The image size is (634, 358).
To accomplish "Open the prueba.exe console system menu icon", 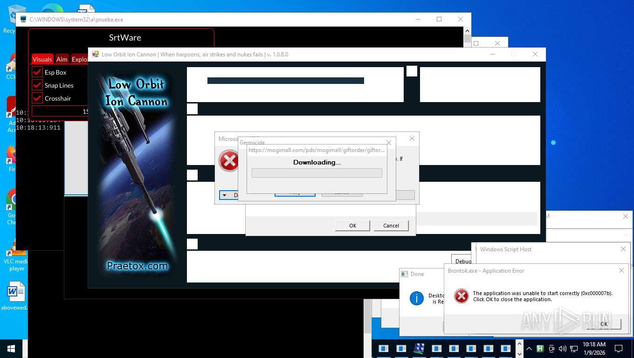I will coord(23,20).
